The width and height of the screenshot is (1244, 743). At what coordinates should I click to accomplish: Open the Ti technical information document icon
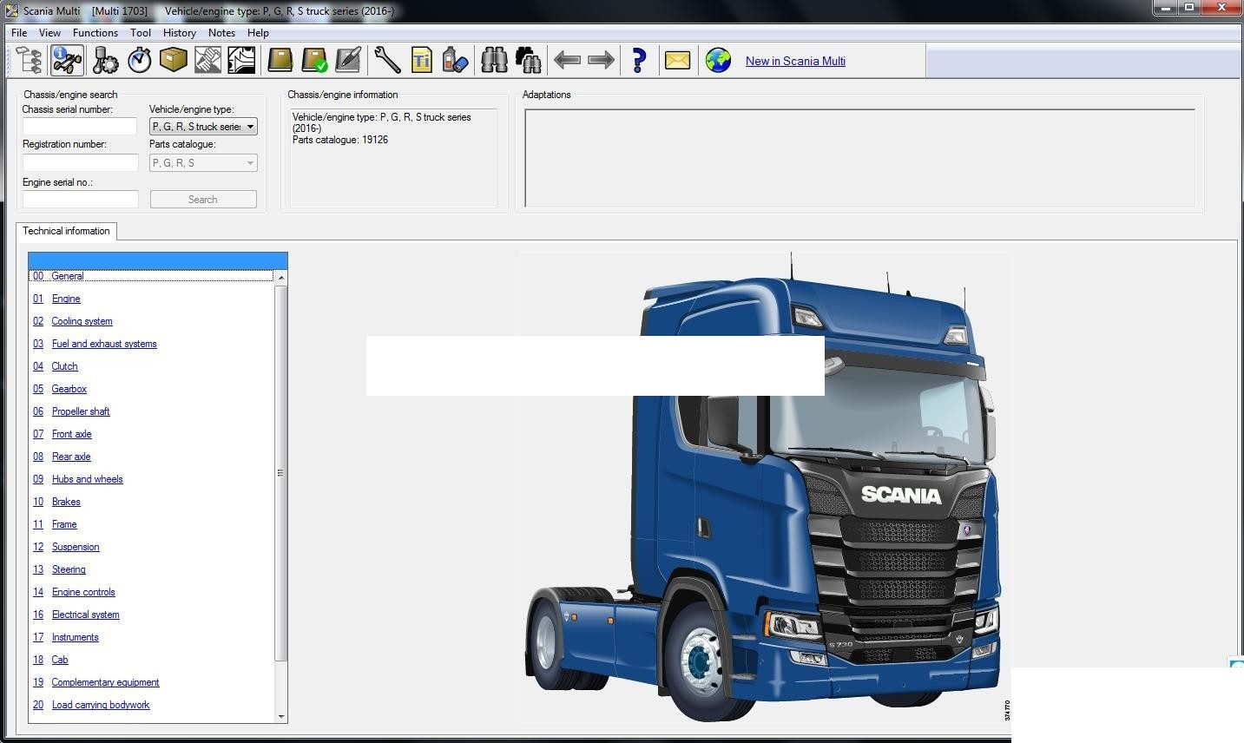(x=421, y=60)
